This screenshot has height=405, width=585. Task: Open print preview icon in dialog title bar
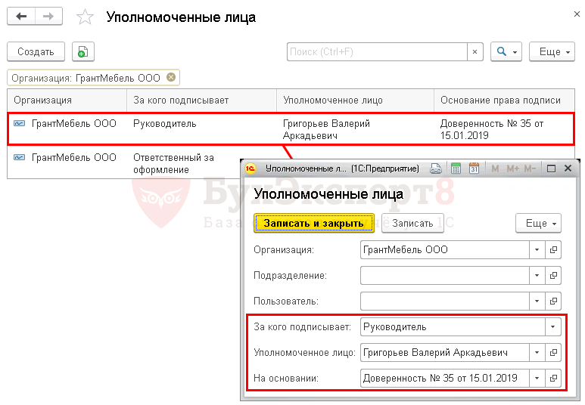435,168
